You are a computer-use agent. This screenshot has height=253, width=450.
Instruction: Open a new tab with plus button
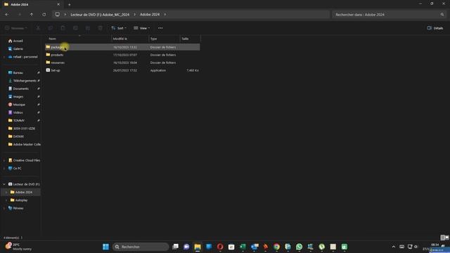tap(69, 4)
